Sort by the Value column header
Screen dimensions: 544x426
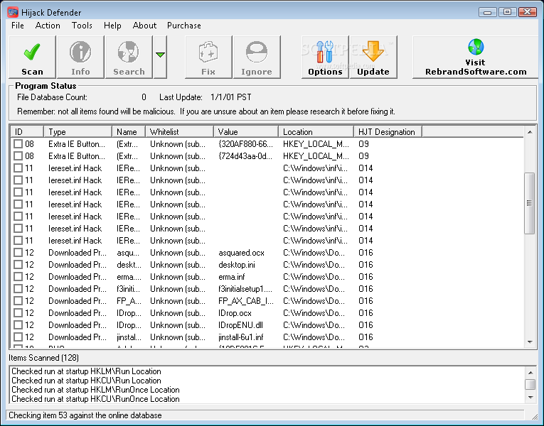pos(246,132)
